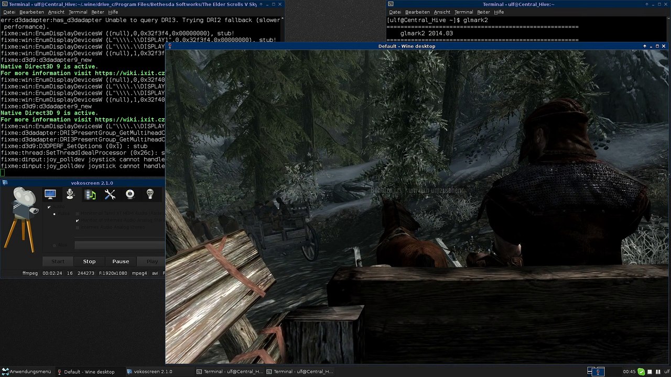Check the Monitor of HDMI Audio device checkbox

click(78, 214)
